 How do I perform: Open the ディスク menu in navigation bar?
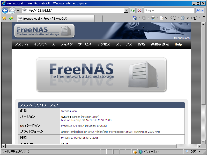click(x=67, y=44)
